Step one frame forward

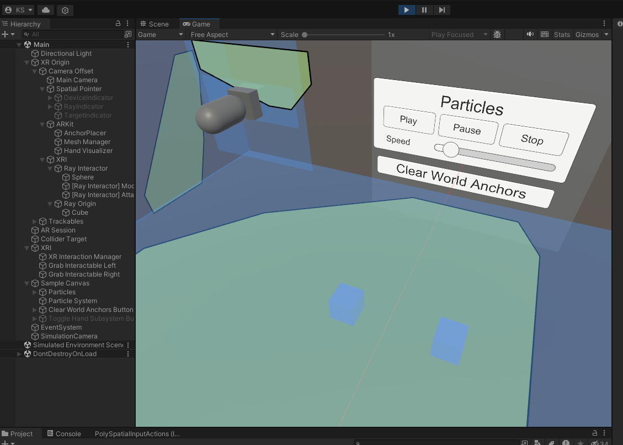click(x=441, y=9)
